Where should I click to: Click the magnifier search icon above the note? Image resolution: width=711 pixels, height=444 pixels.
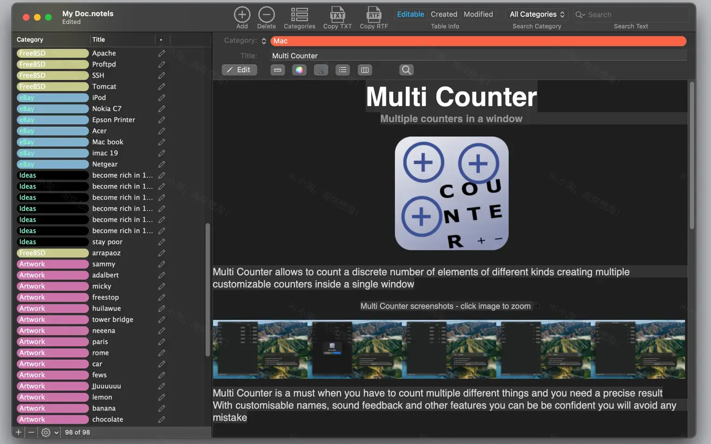[406, 70]
